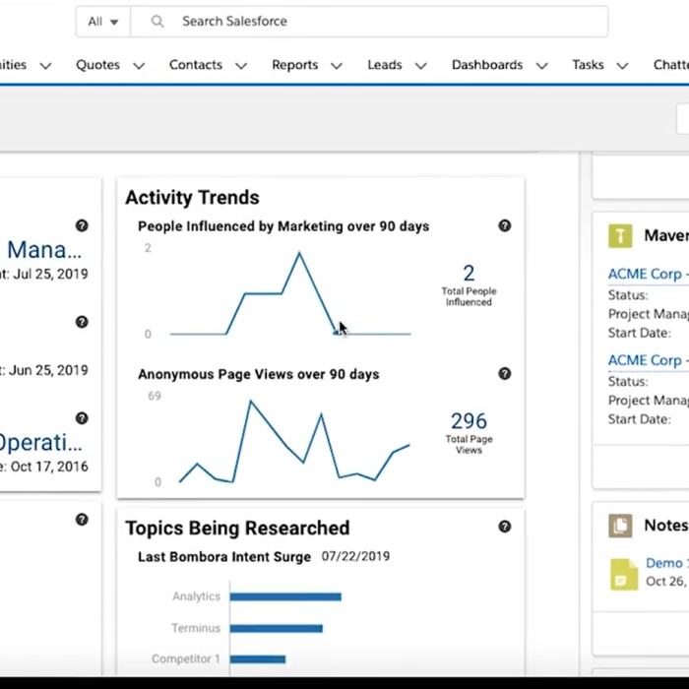The width and height of the screenshot is (689, 689).
Task: Open the Reports tab
Action: pos(295,65)
